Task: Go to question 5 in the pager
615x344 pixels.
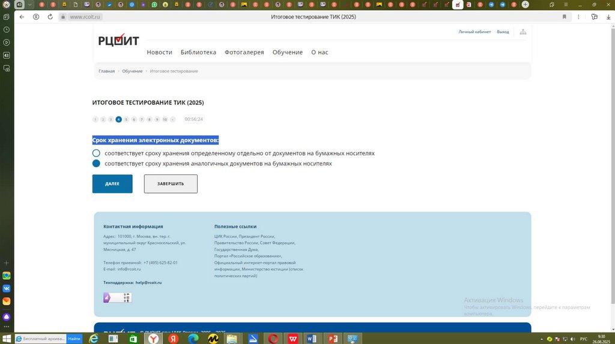Action: click(x=126, y=119)
